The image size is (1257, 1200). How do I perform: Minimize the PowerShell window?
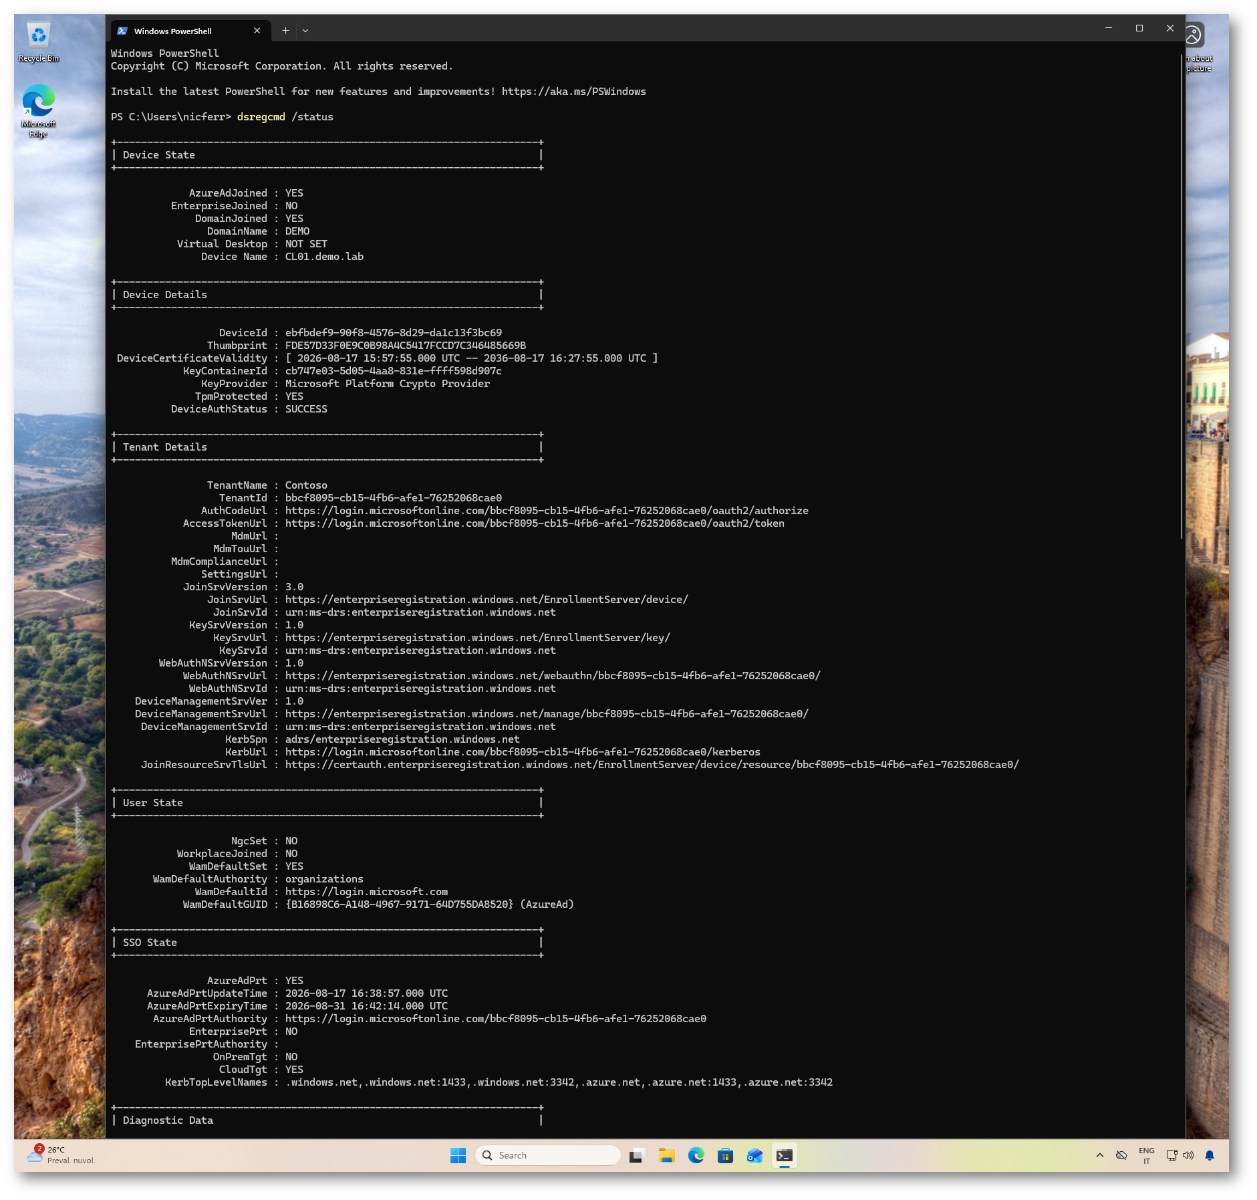[1109, 28]
